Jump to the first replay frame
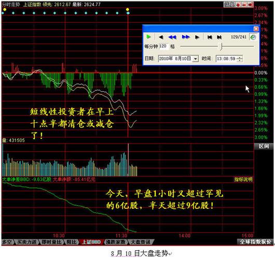 coord(210,37)
